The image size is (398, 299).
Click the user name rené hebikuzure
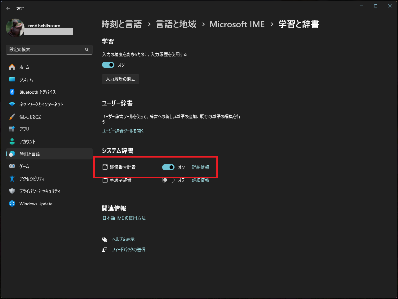click(x=44, y=26)
